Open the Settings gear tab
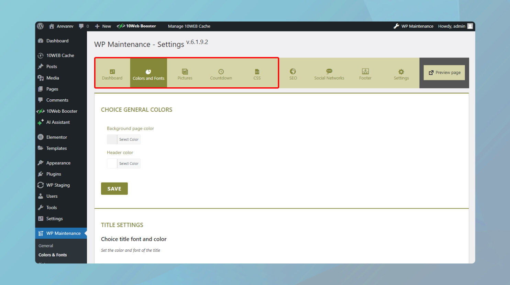Viewport: 510px width, 285px height. (401, 73)
